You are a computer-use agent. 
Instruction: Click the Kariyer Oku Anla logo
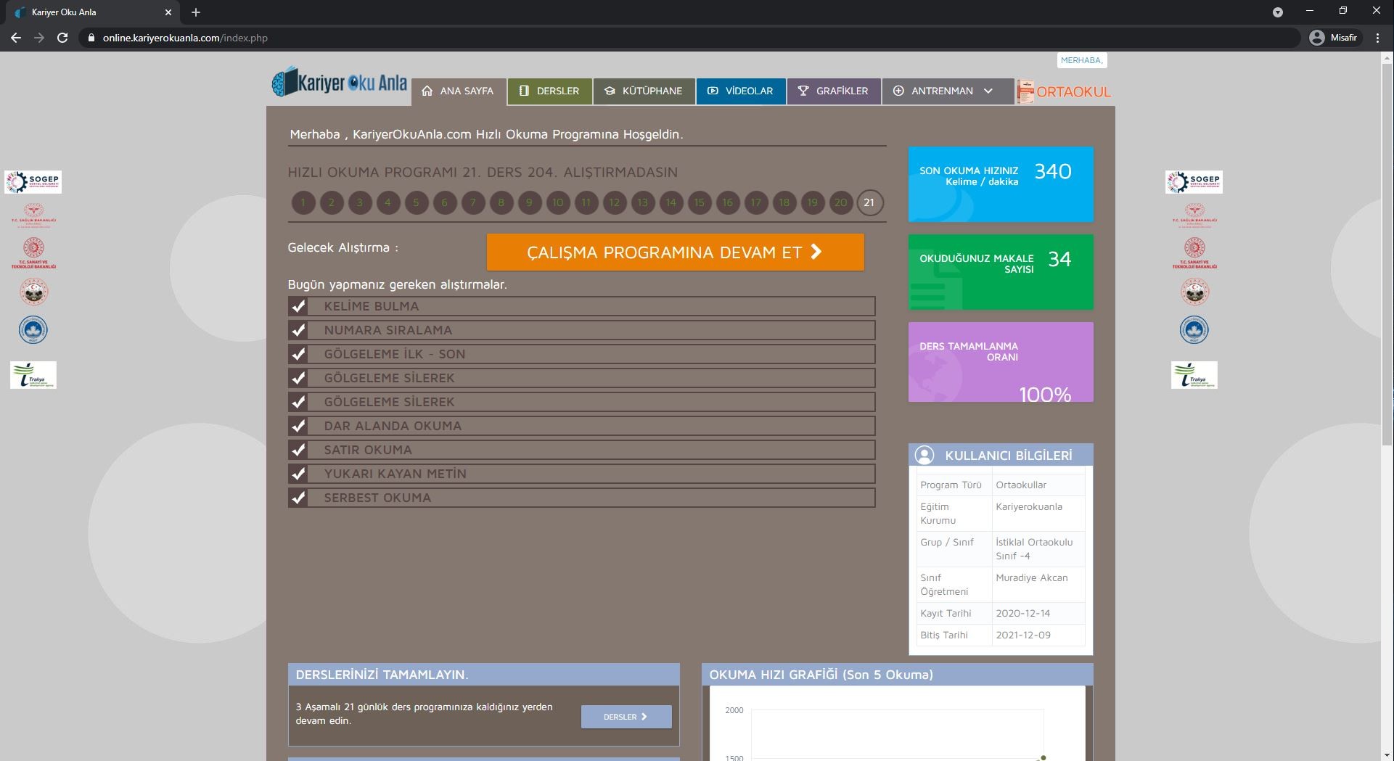click(339, 83)
